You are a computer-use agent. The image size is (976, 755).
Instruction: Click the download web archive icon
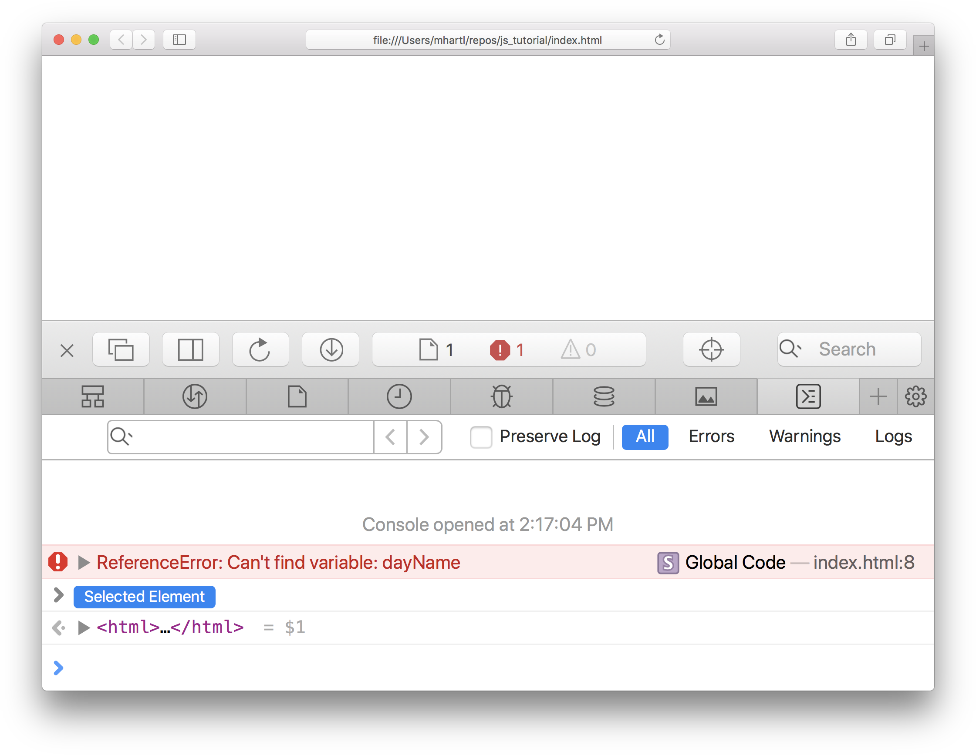pos(331,349)
